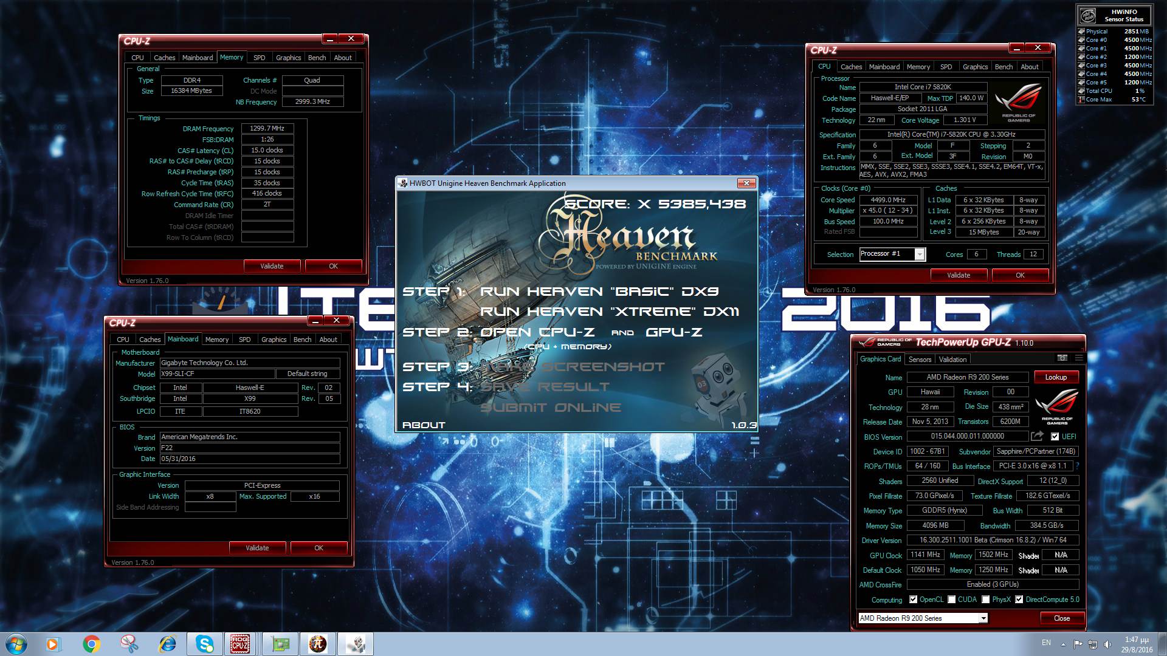
Task: Switch to the Validation tab in GPU-Z
Action: [952, 360]
